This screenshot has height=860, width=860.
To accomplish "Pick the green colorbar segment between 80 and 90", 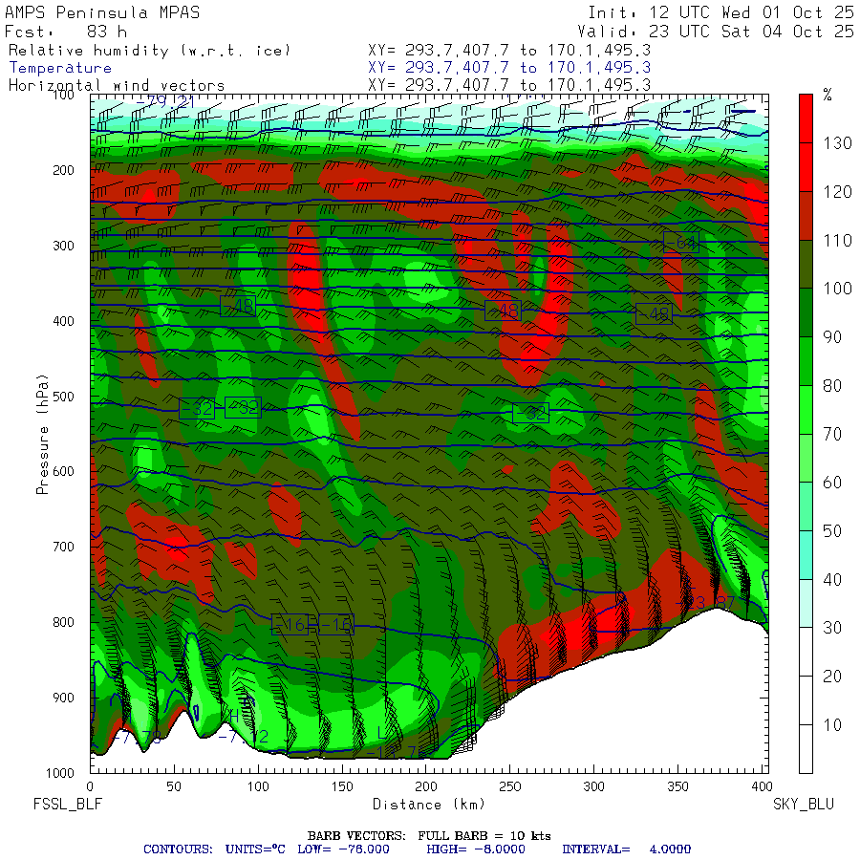I will pos(806,361).
